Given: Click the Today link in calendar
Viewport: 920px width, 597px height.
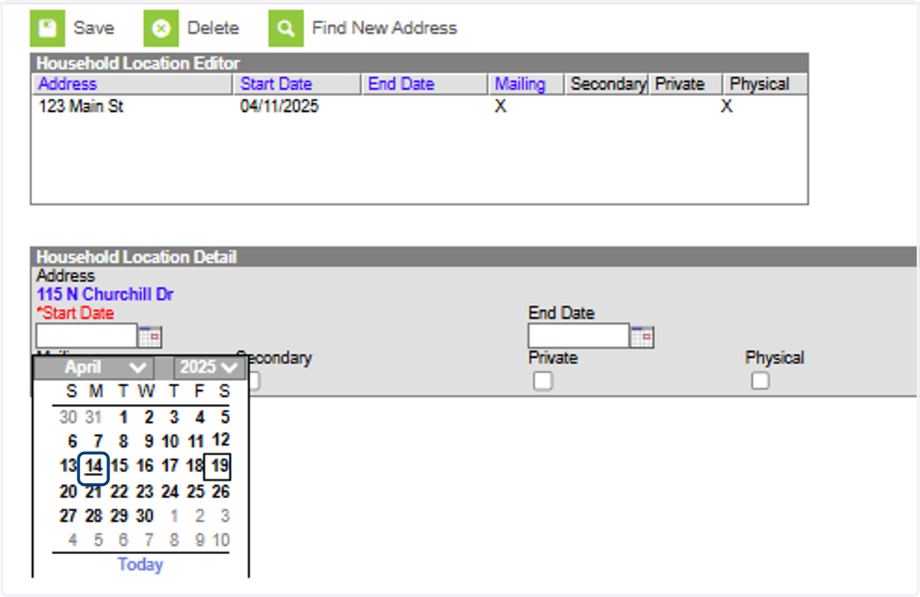Looking at the screenshot, I should pos(140,565).
